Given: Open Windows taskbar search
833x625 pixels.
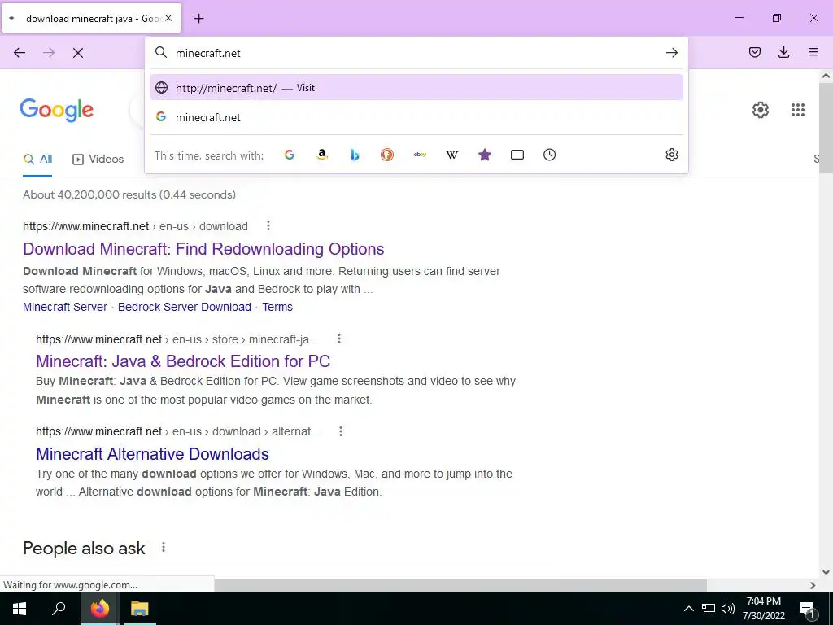Looking at the screenshot, I should (59, 609).
